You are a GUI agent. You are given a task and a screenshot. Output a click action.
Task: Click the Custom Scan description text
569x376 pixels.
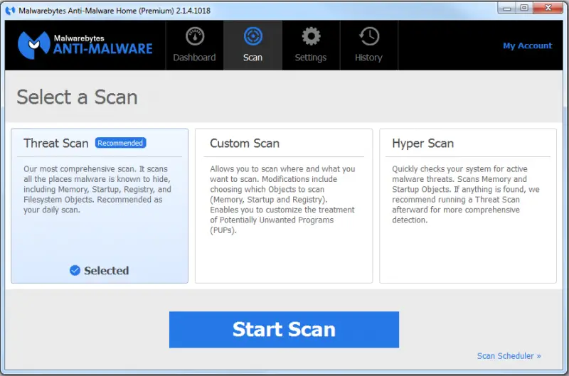[282, 200]
